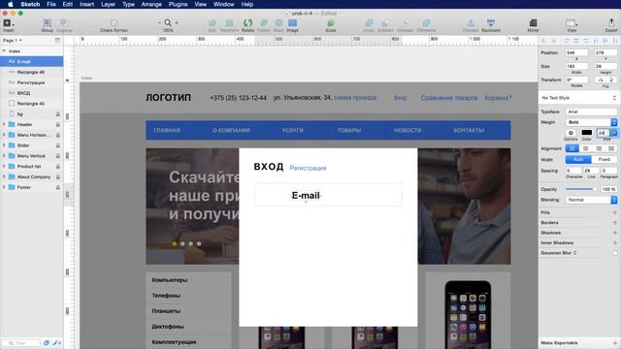The height and width of the screenshot is (349, 621).
Task: Expand the Product list group
Action: tap(4, 166)
